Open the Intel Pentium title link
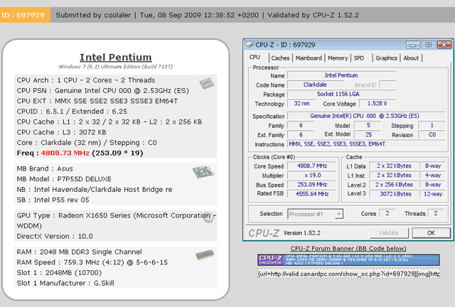The height and width of the screenshot is (307, 455). 116,57
